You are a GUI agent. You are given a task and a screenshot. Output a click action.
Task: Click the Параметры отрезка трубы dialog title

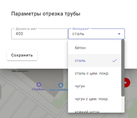[x=46, y=14]
